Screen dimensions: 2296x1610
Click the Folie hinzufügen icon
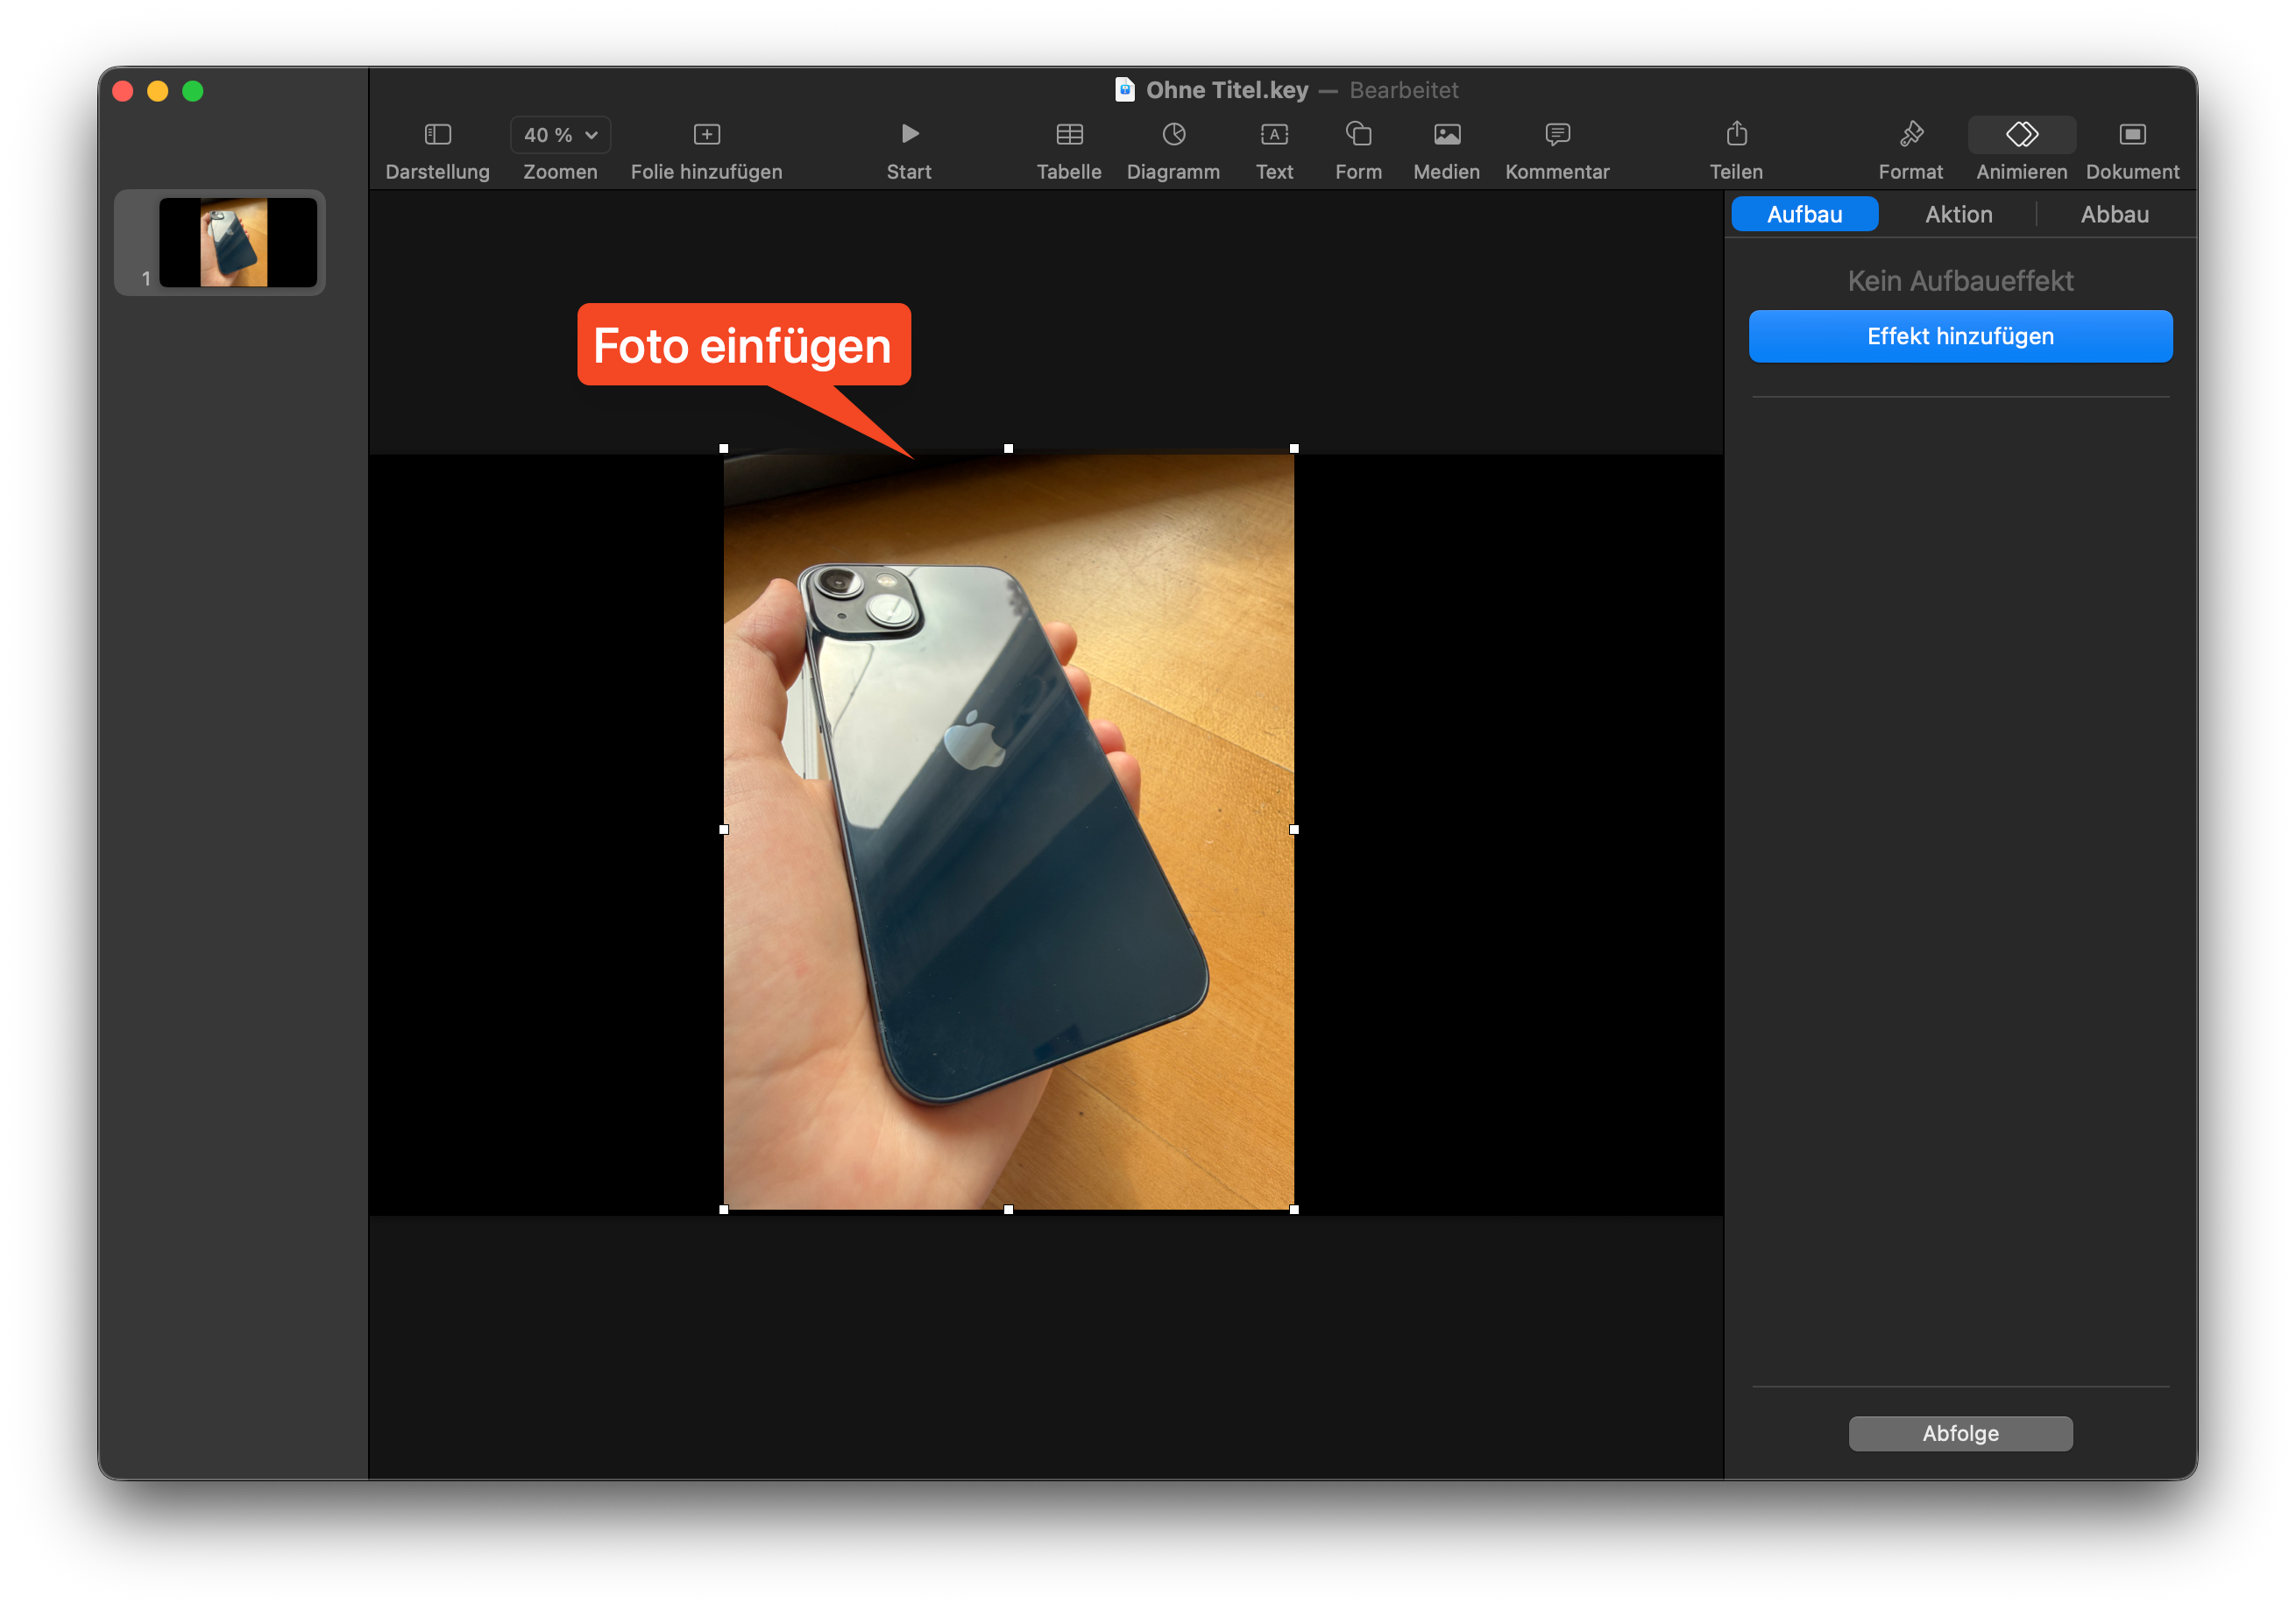pos(706,134)
